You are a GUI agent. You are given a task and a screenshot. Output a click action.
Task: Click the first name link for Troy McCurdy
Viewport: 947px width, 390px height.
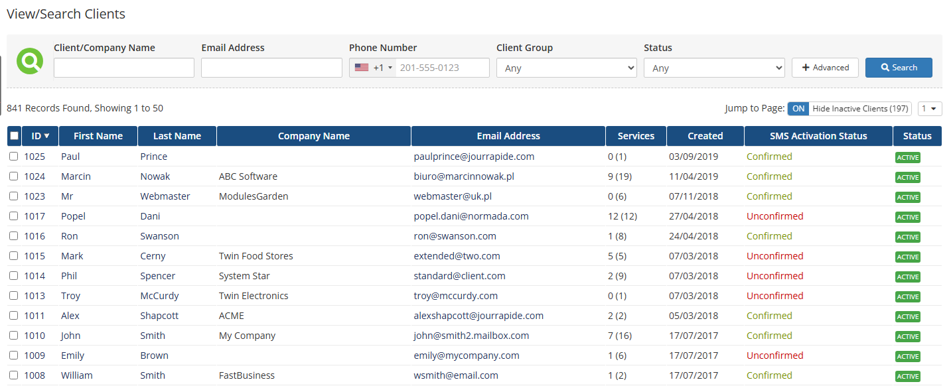tap(70, 295)
